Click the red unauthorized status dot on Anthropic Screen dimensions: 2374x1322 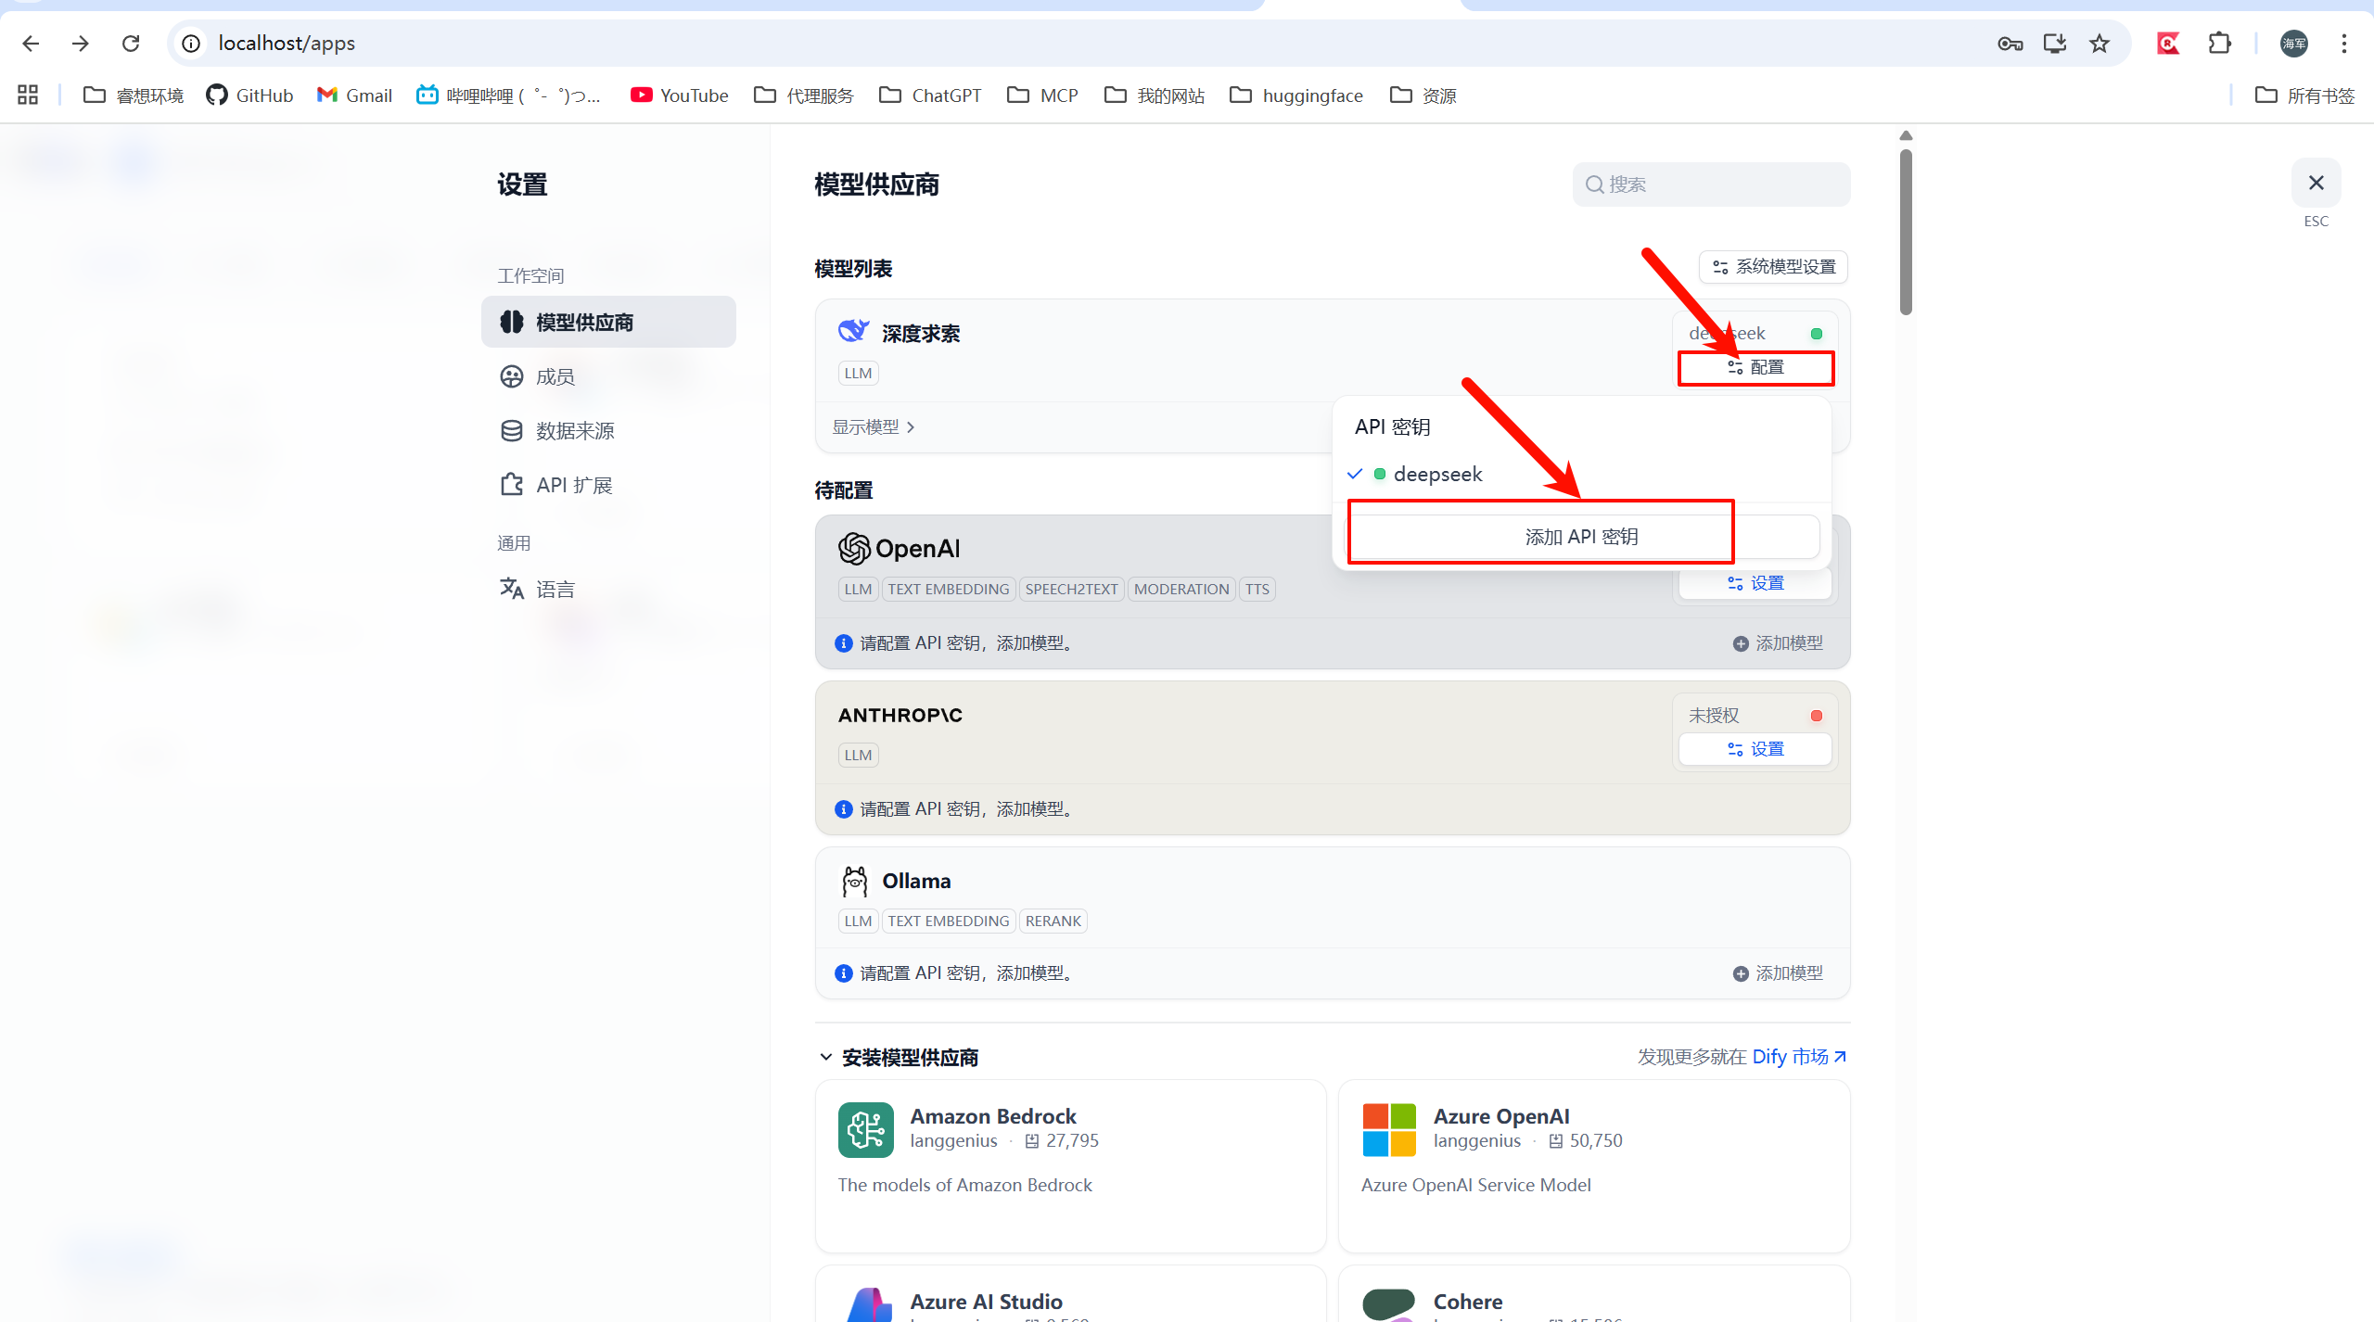[x=1816, y=716]
